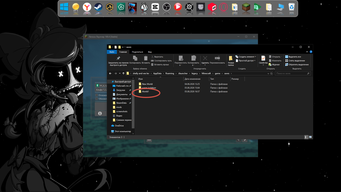
Task: Click the search saves input field
Action: click(293, 73)
